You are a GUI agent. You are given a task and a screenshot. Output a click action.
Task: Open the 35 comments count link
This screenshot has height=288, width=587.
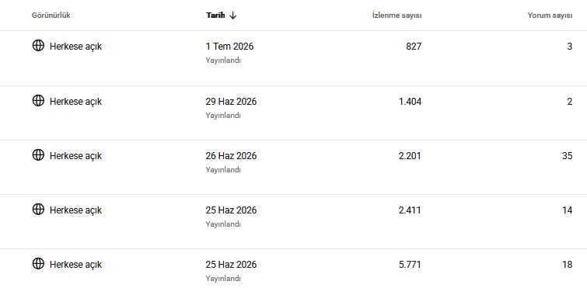click(x=567, y=156)
